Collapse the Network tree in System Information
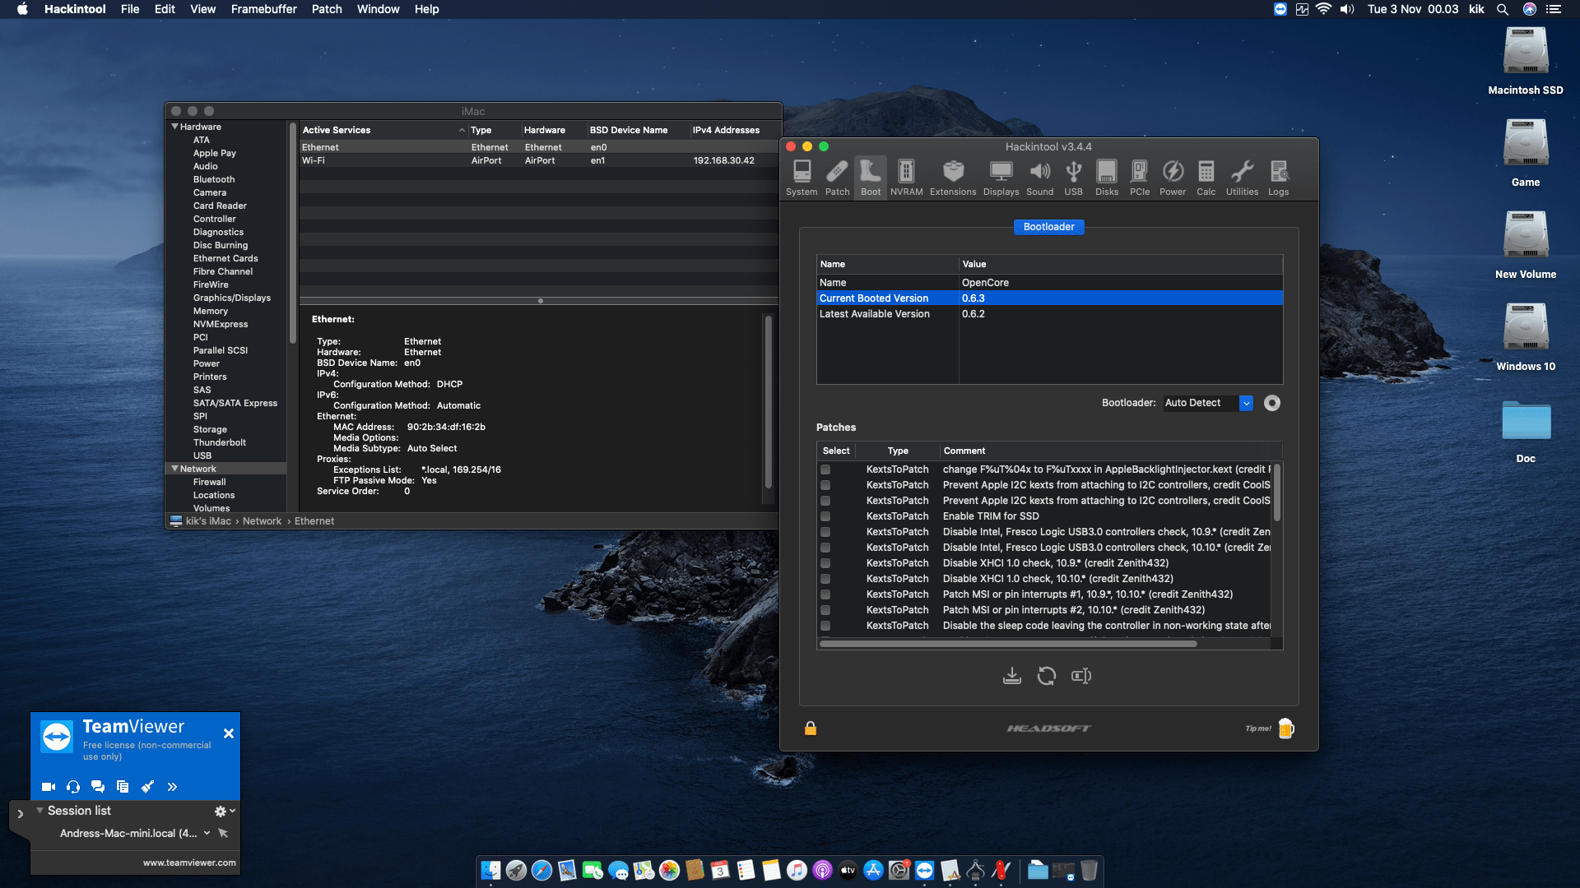The height and width of the screenshot is (888, 1580). (174, 469)
